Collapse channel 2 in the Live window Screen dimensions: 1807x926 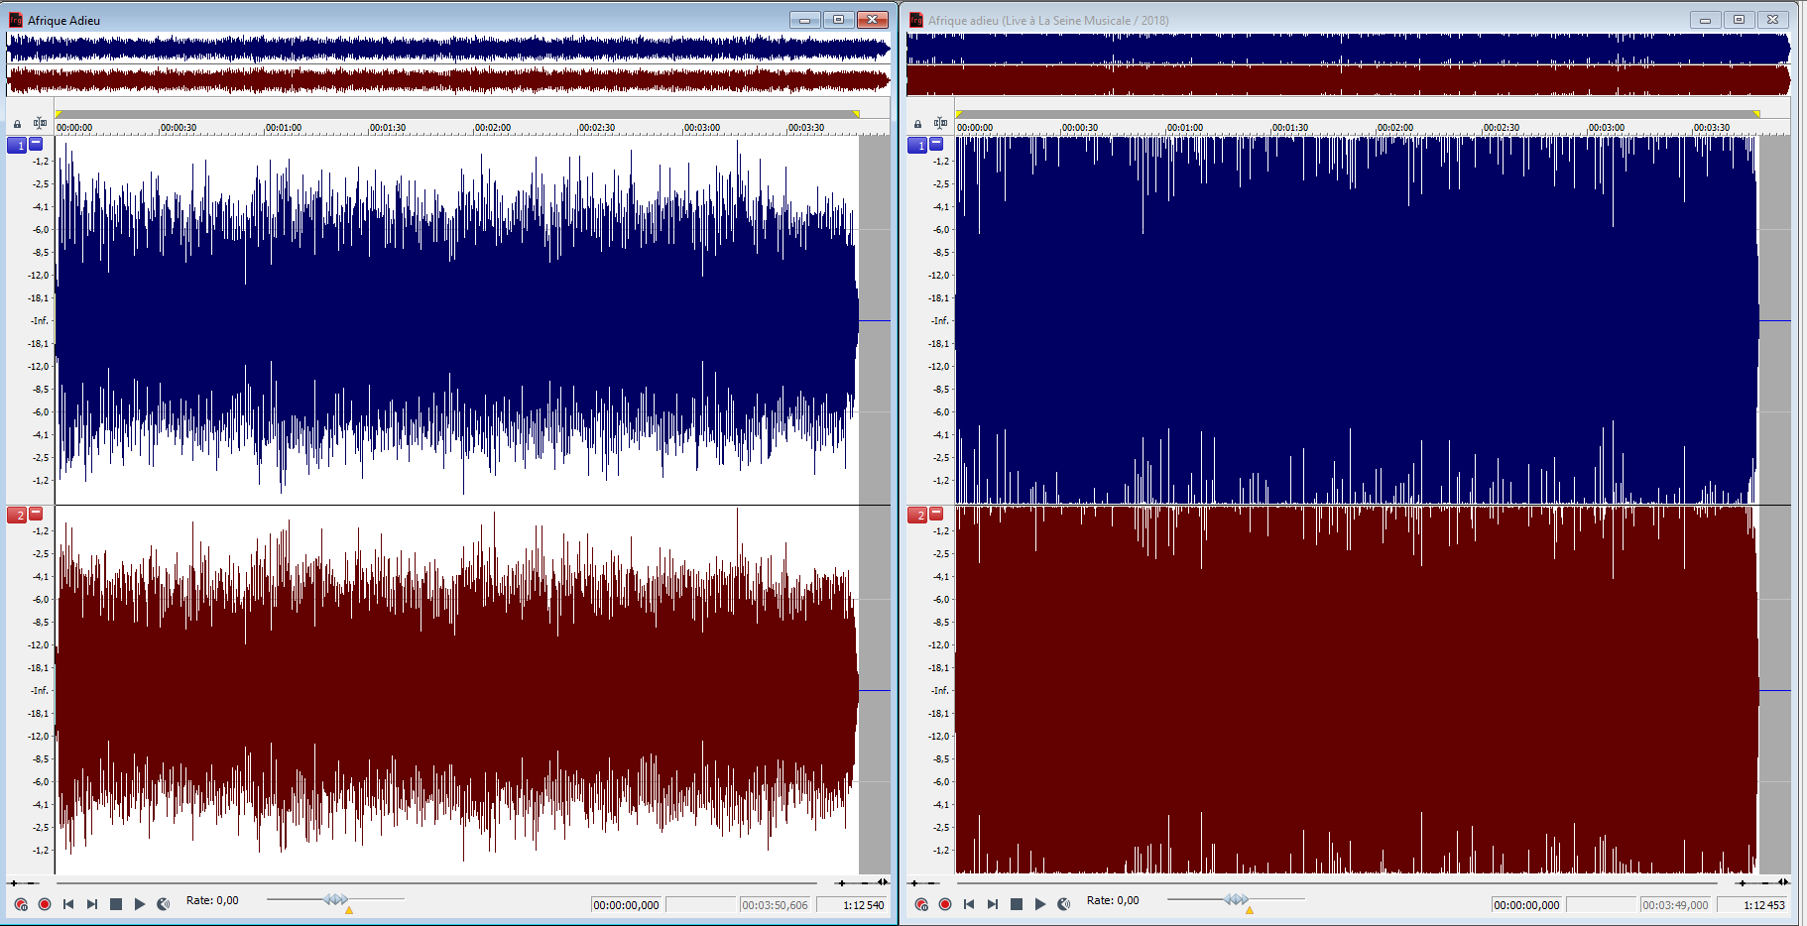936,514
